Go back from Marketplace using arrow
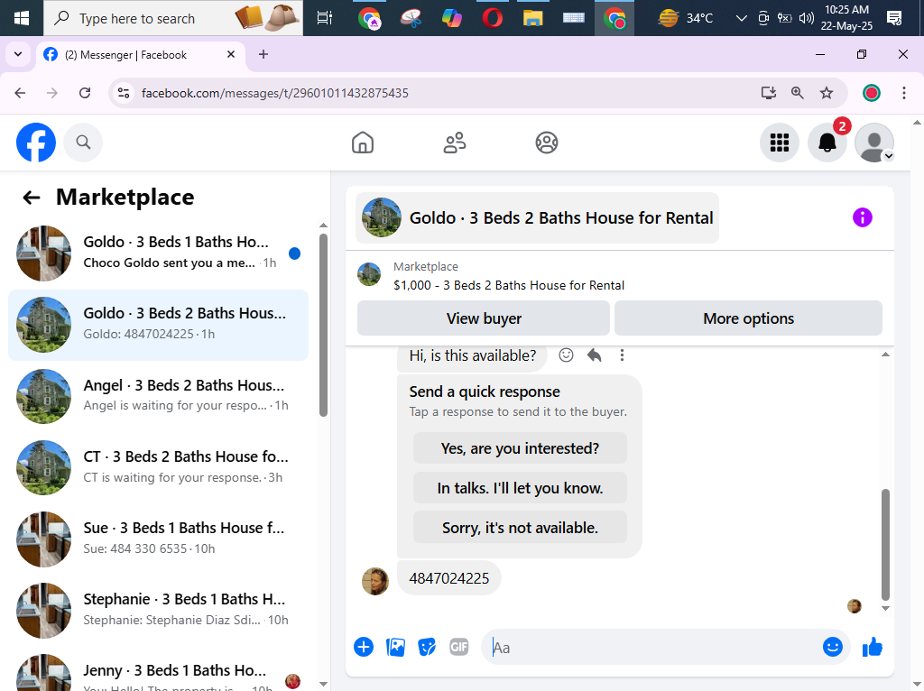Screen dimensions: 924x691 point(32,198)
